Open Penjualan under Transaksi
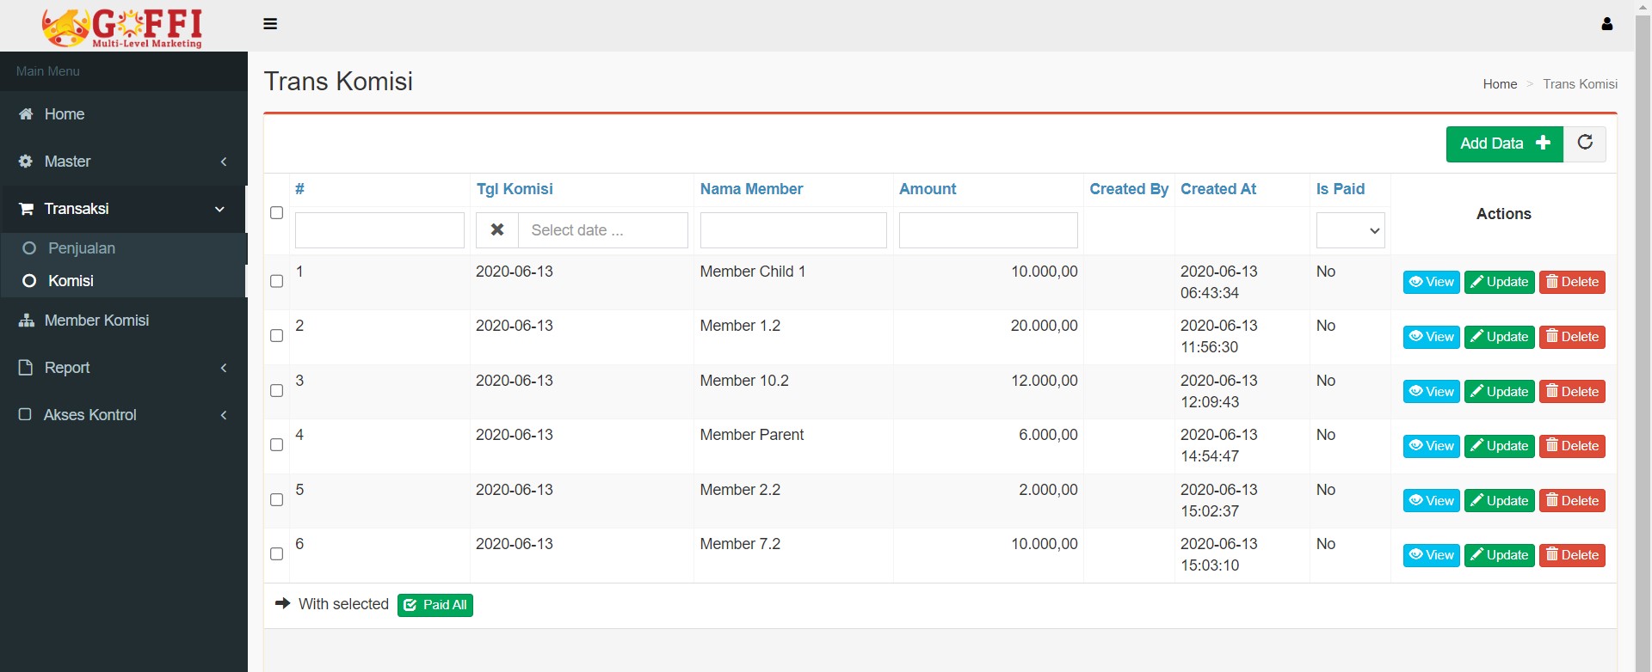 [x=82, y=248]
